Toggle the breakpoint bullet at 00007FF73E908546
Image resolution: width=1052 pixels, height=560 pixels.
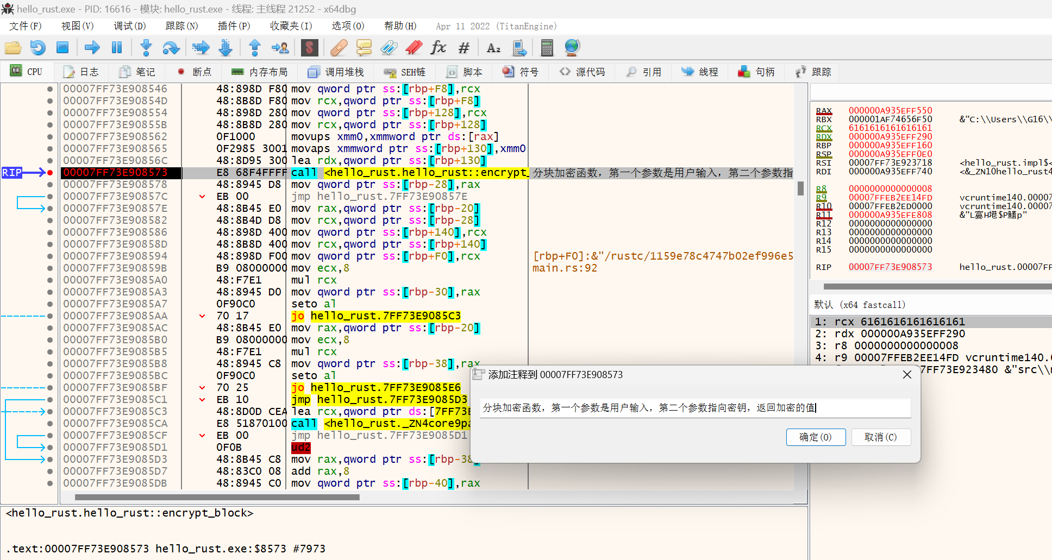(50, 89)
